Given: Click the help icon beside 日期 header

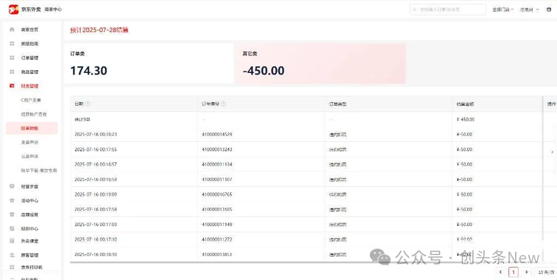Looking at the screenshot, I should pos(88,104).
